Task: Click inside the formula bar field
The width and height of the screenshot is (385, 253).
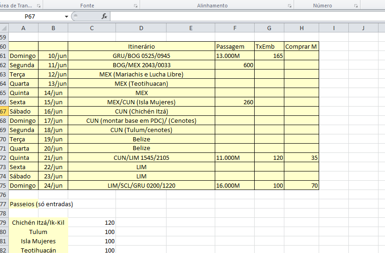Action: [x=246, y=16]
